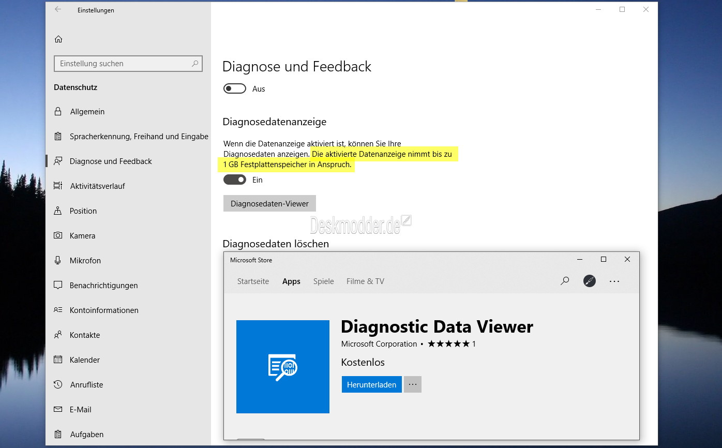Click the account card icon beside Kontoinformationen
Viewport: 722px width, 448px height.
(58, 310)
